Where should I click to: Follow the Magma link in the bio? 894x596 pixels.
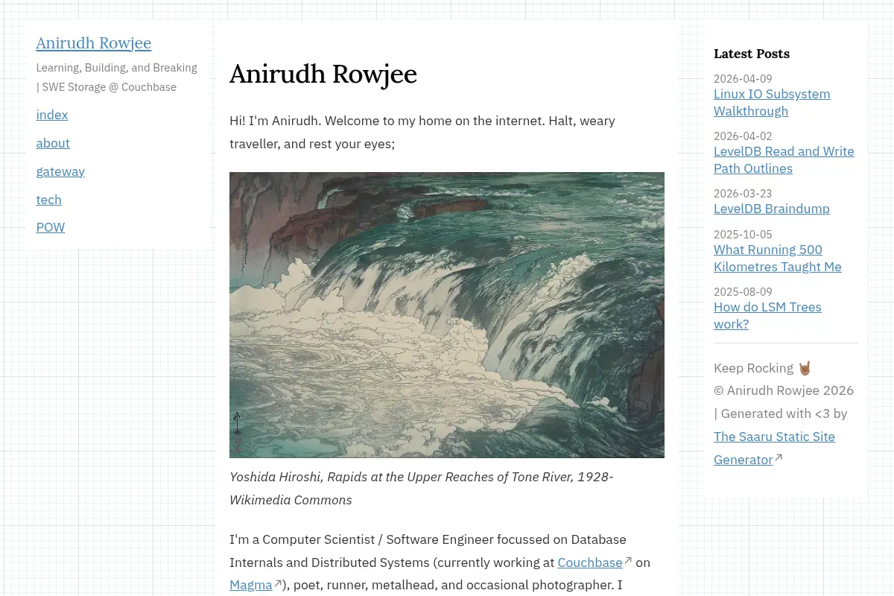[x=251, y=585]
